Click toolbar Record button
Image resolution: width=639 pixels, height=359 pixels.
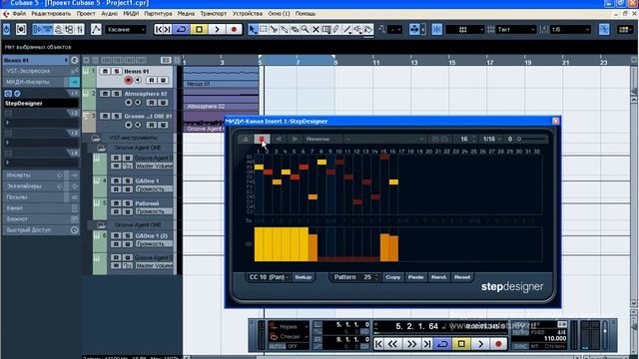(234, 29)
